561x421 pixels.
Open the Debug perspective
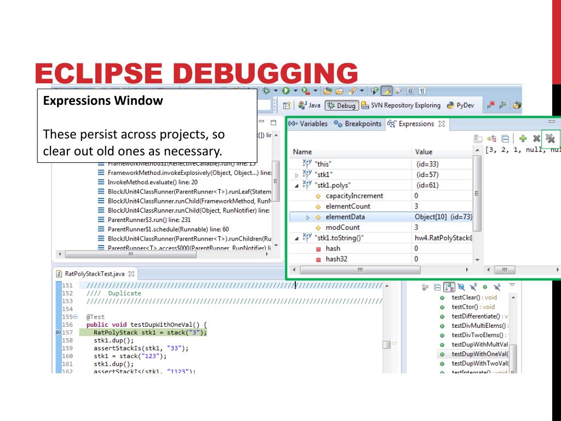342,105
